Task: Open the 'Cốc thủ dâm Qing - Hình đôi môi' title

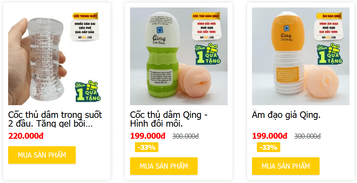Action: (x=169, y=119)
